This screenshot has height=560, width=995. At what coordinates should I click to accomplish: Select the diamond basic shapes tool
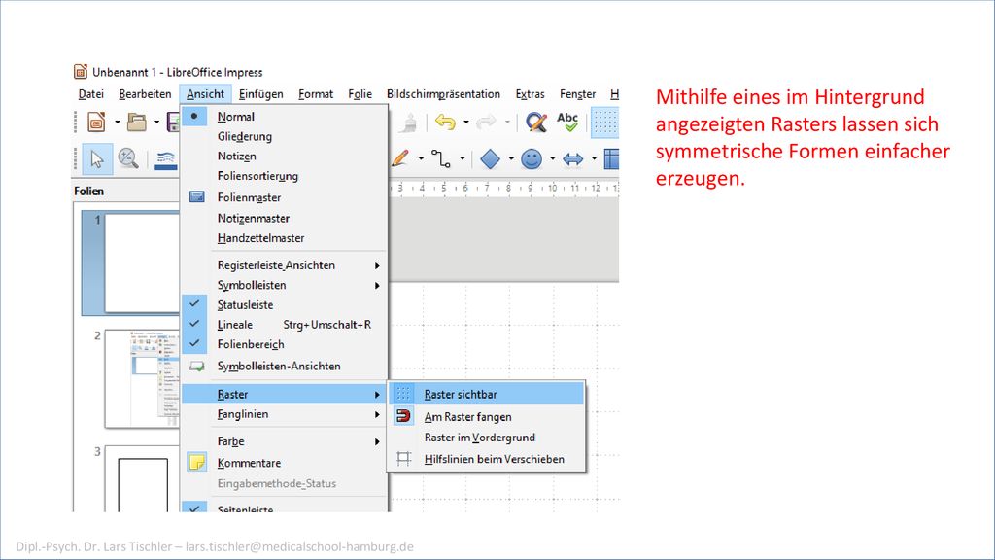[x=490, y=158]
